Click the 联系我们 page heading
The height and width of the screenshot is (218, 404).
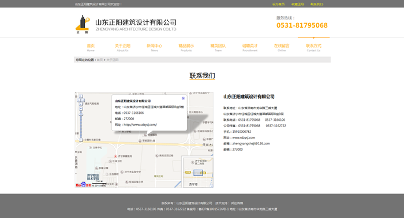(x=202, y=76)
